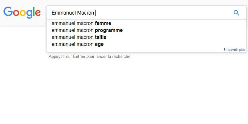The height and width of the screenshot is (124, 248).
Task: Click the bold word "taille"
Action: 101,37
